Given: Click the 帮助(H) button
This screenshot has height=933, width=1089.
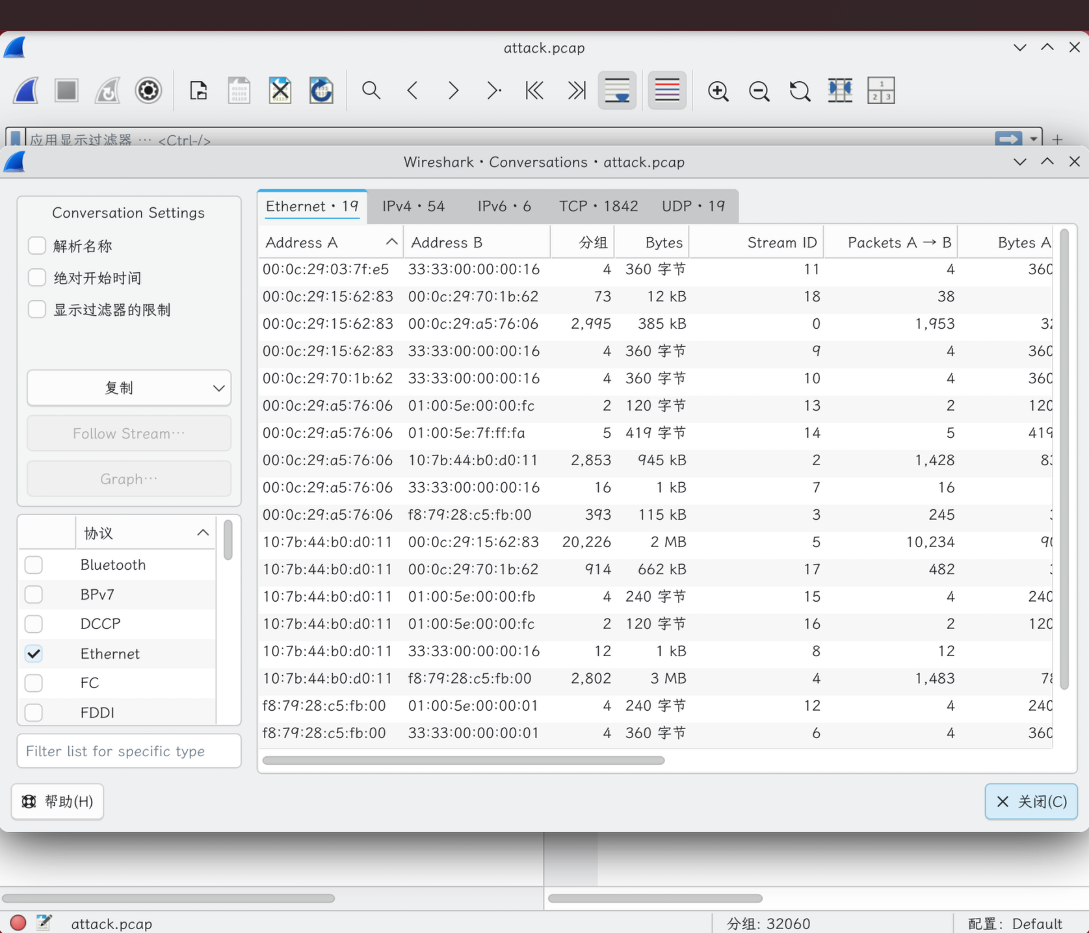Looking at the screenshot, I should (x=57, y=801).
